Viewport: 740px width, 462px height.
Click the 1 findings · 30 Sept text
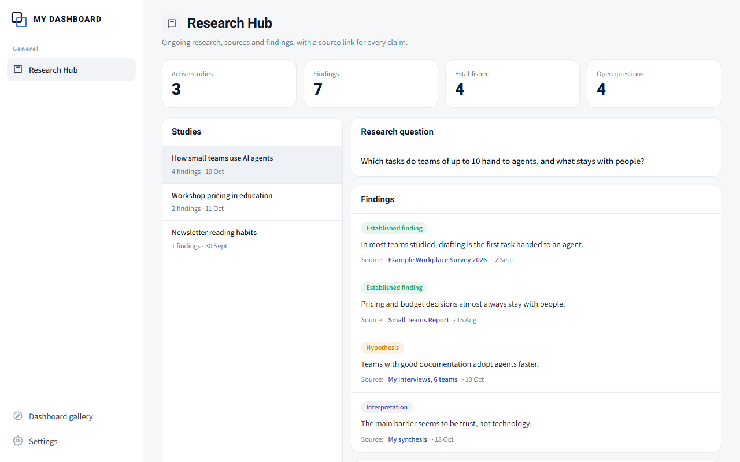click(x=199, y=246)
